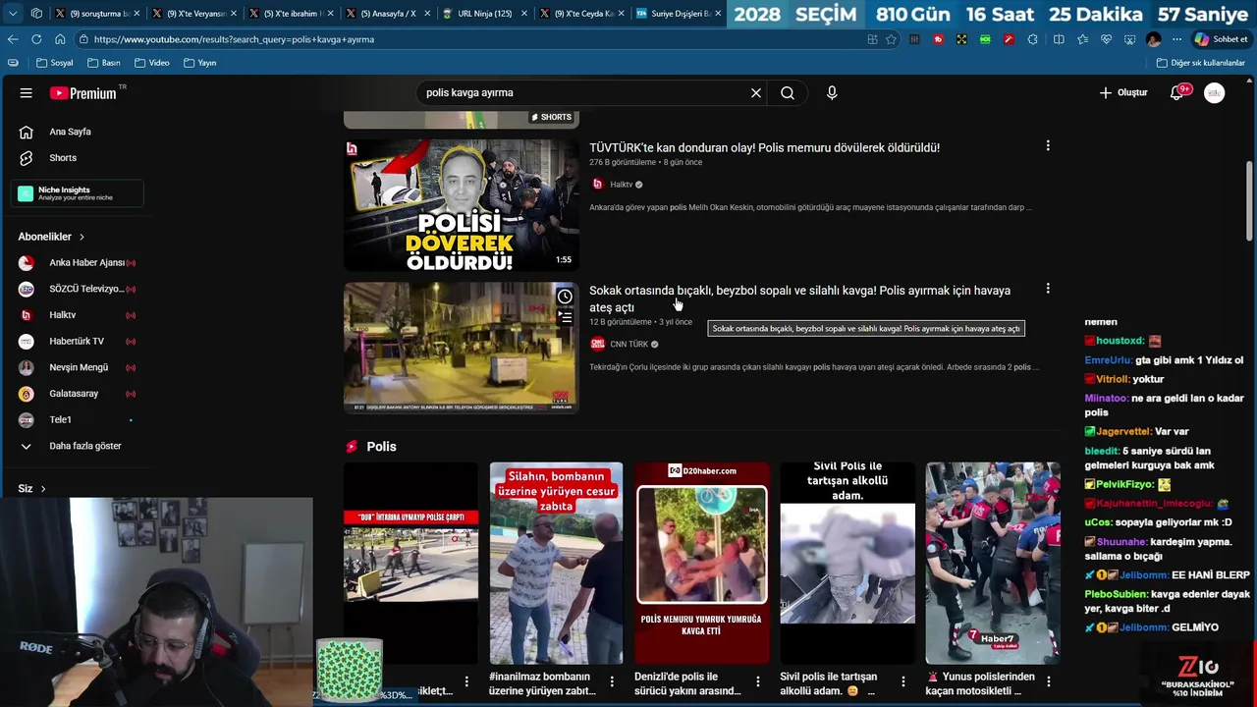Open the browser profile picture
1257x707 pixels.
click(1154, 39)
